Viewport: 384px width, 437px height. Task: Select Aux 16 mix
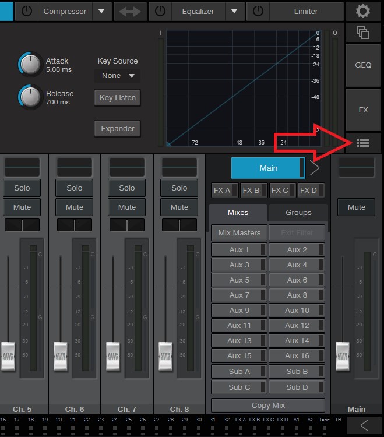coord(297,356)
